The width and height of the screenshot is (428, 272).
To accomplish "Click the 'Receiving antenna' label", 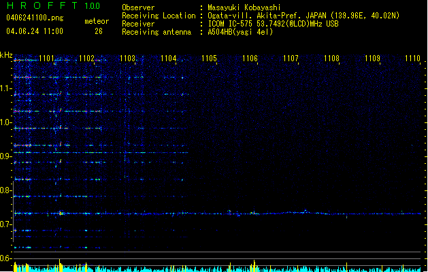I will click(x=157, y=32).
